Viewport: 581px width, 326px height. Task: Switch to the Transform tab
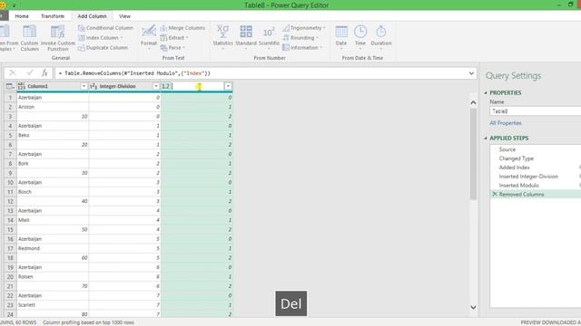(53, 16)
